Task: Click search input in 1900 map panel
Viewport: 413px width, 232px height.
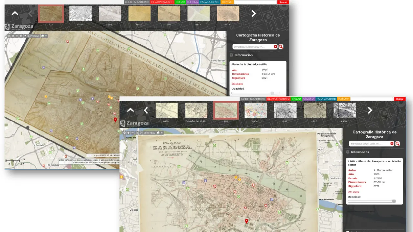Action: [369, 144]
